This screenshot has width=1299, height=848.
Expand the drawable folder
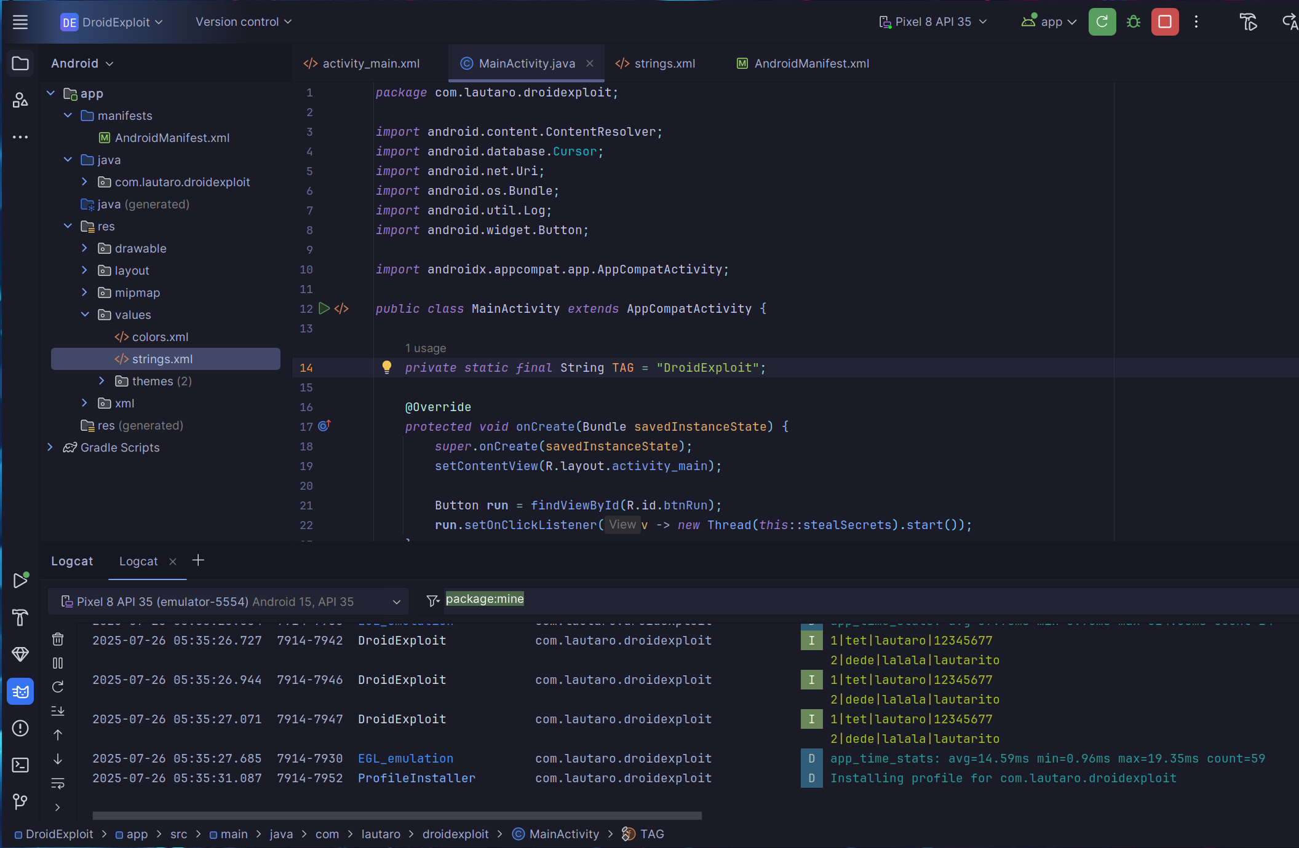click(85, 248)
